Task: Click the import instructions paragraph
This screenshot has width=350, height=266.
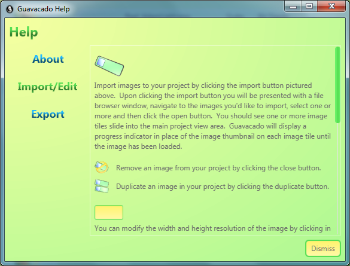Action: [x=212, y=116]
